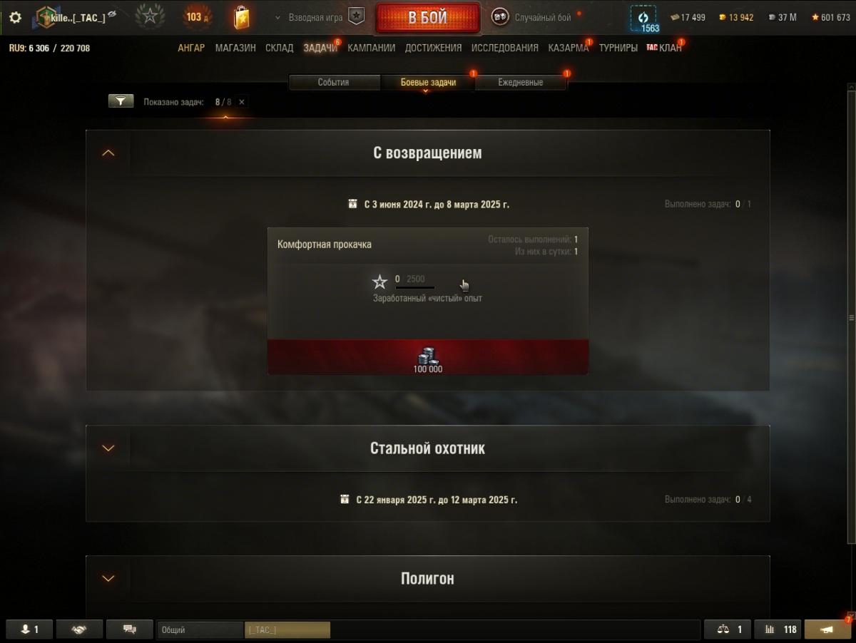This screenshot has height=643, width=856.
Task: Collapse the С возвращением section
Action: point(108,153)
